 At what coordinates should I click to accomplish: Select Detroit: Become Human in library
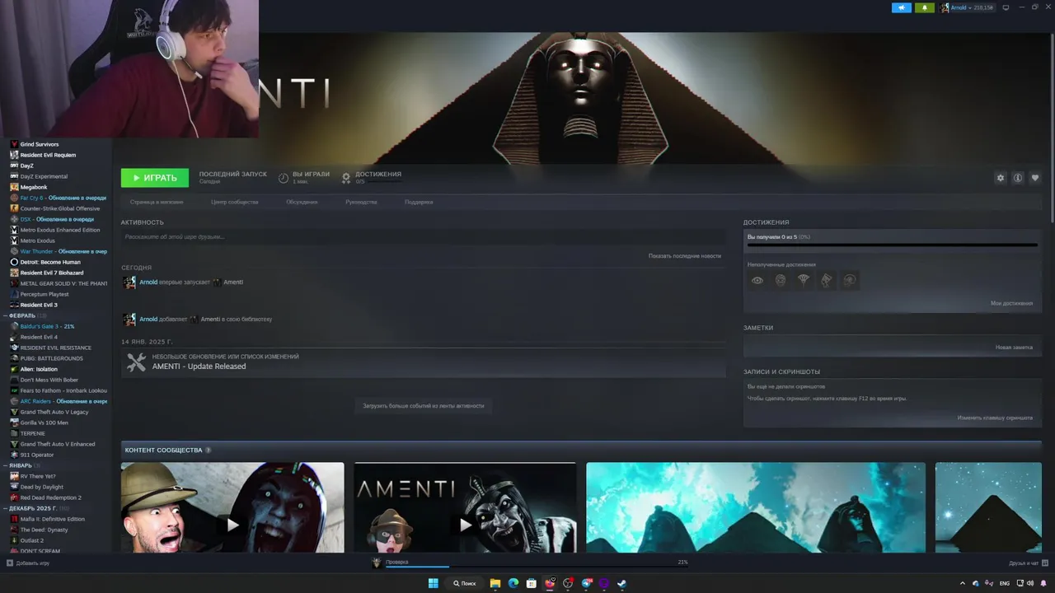50,262
